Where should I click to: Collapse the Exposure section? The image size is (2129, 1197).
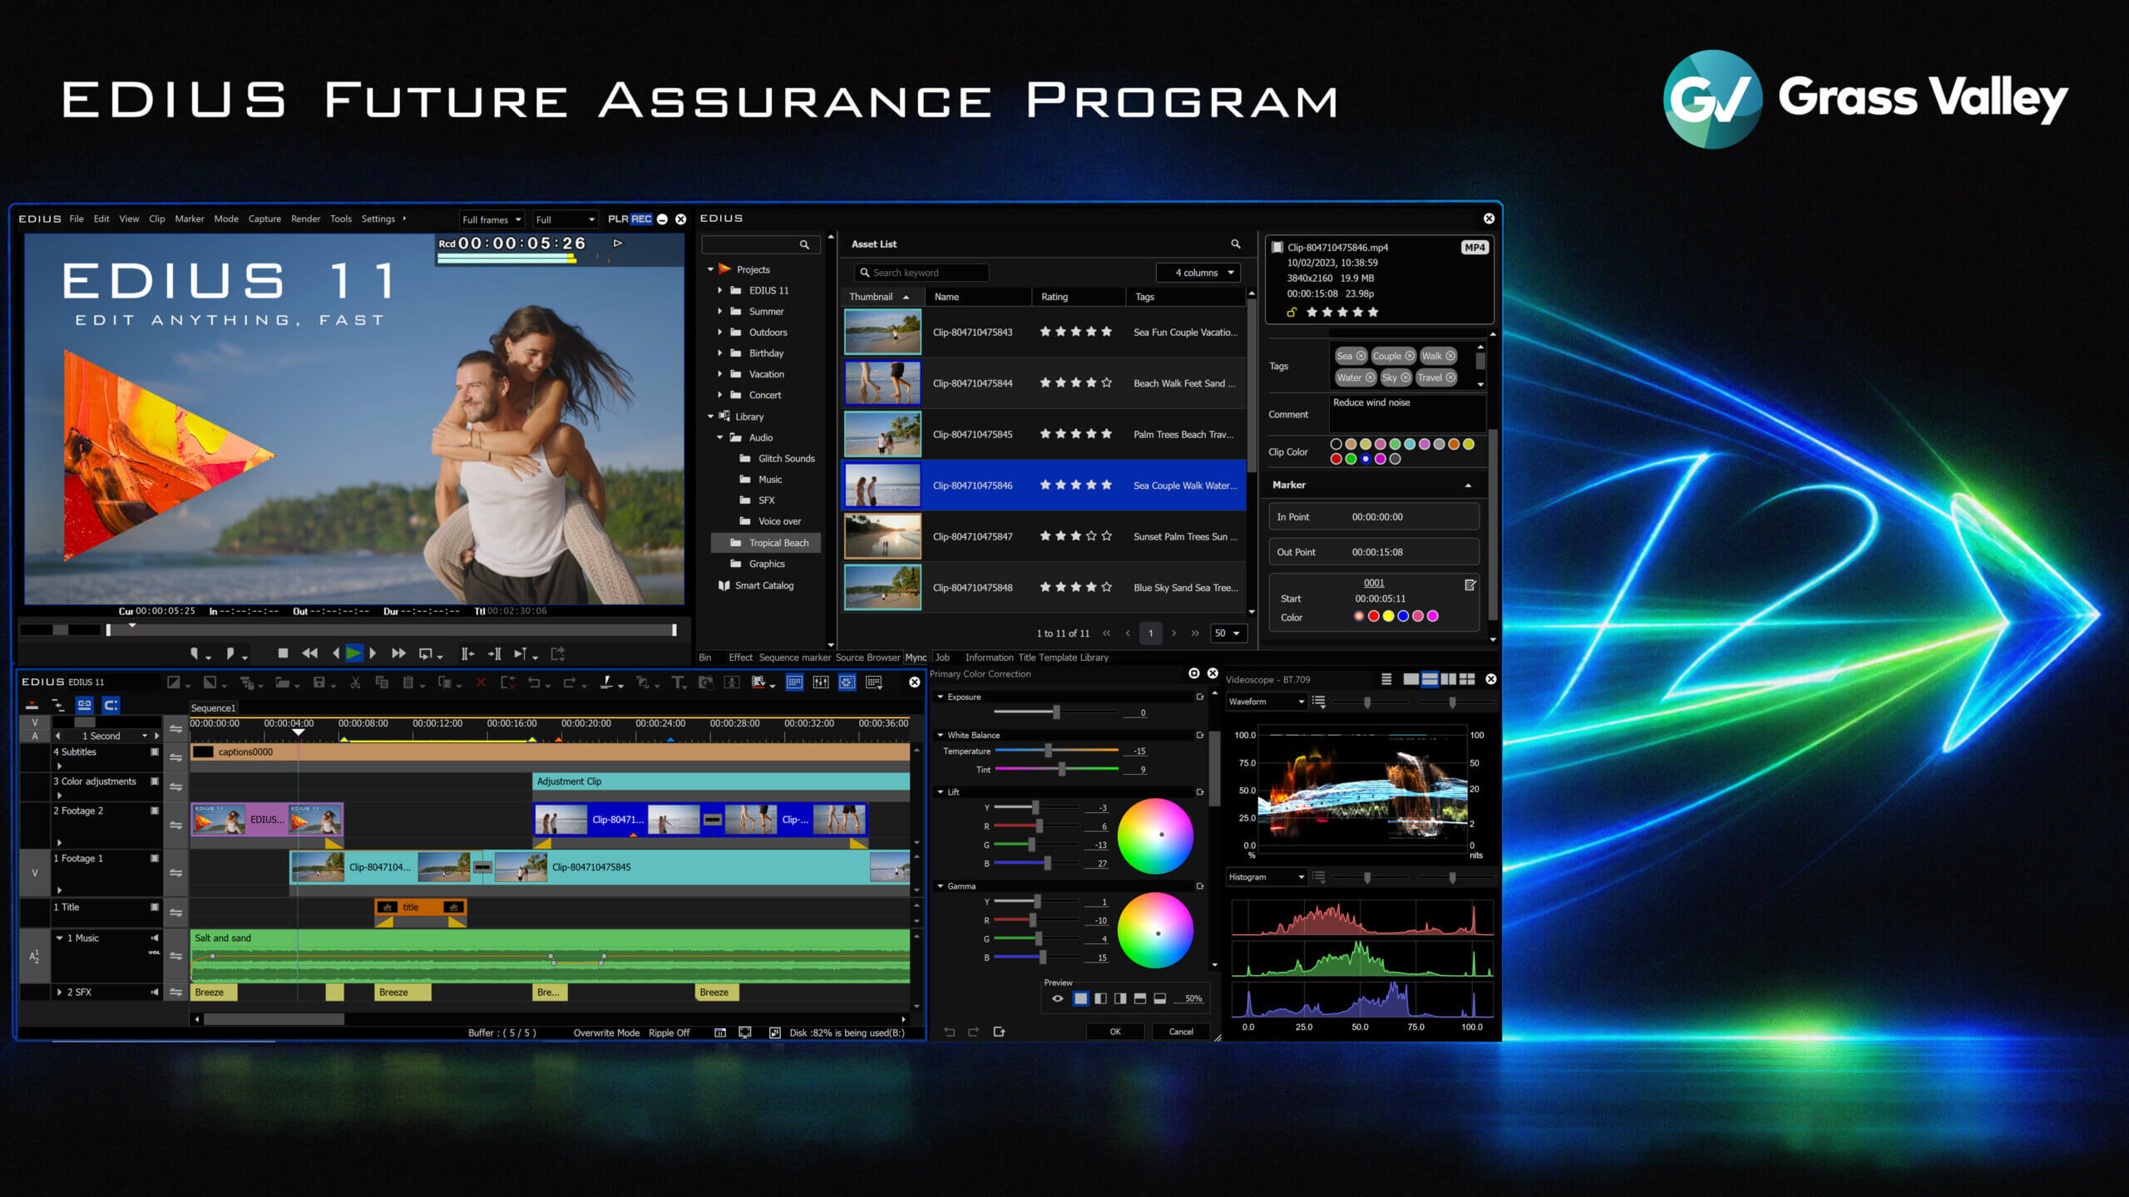click(x=941, y=697)
